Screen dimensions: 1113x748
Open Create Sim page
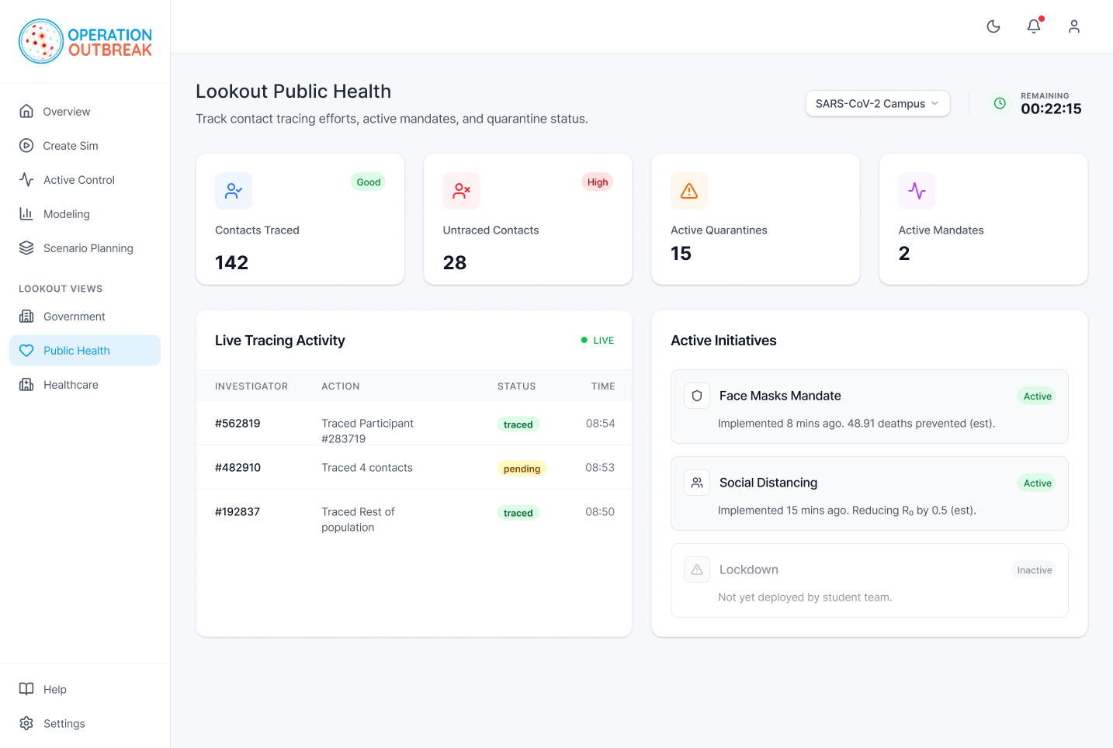(x=70, y=146)
